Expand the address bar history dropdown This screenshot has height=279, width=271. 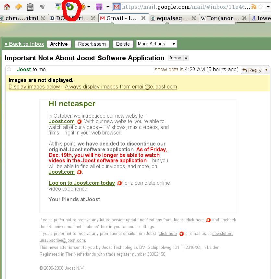[x=268, y=7]
